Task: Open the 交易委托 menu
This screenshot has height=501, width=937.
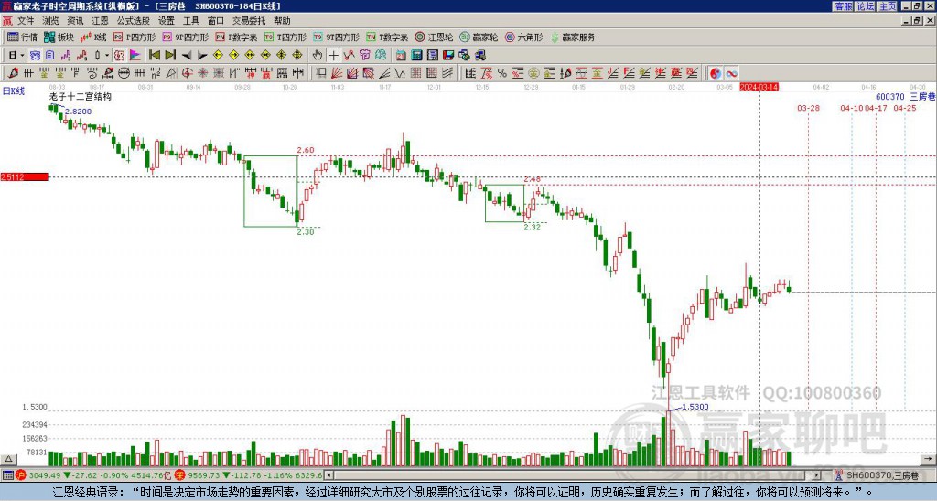Action: tap(249, 21)
